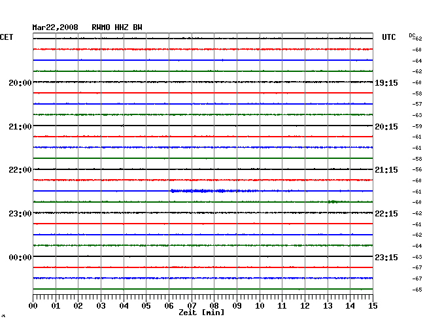Viewport: 425px width, 323px height.
Task: Click the DC value -56
Action: click(417, 169)
